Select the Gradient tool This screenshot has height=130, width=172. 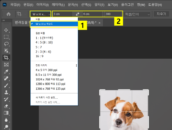6,113
